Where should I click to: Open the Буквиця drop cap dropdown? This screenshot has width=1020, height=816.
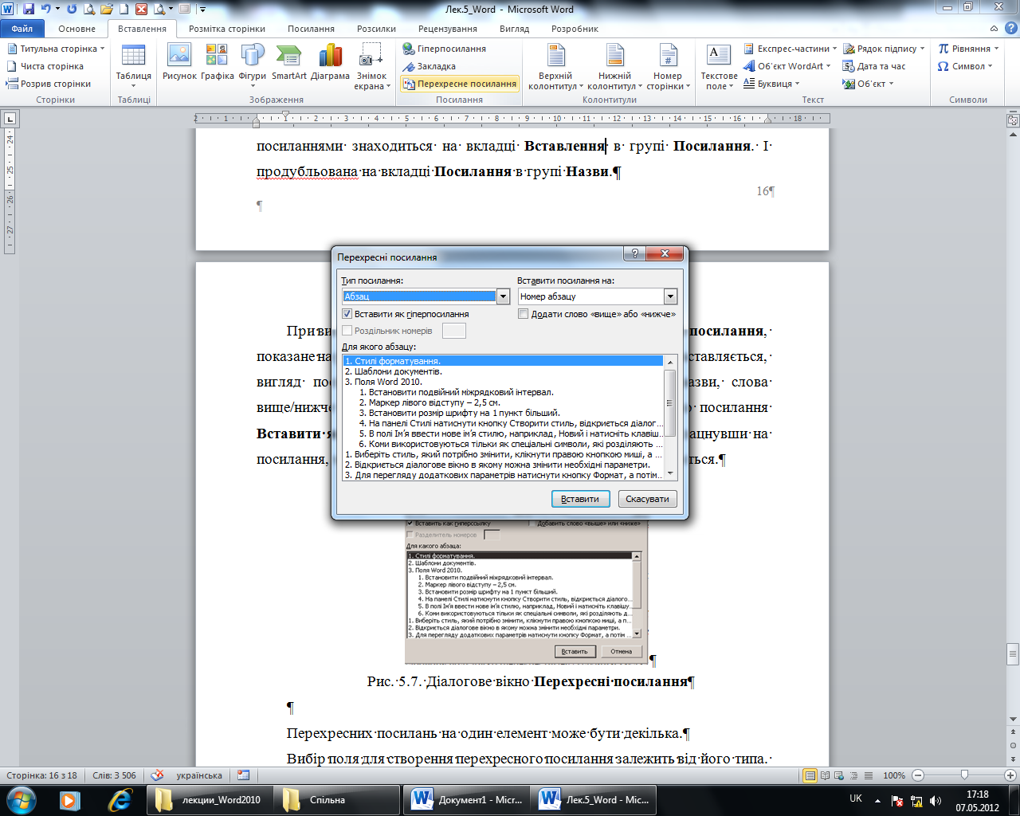click(x=771, y=84)
